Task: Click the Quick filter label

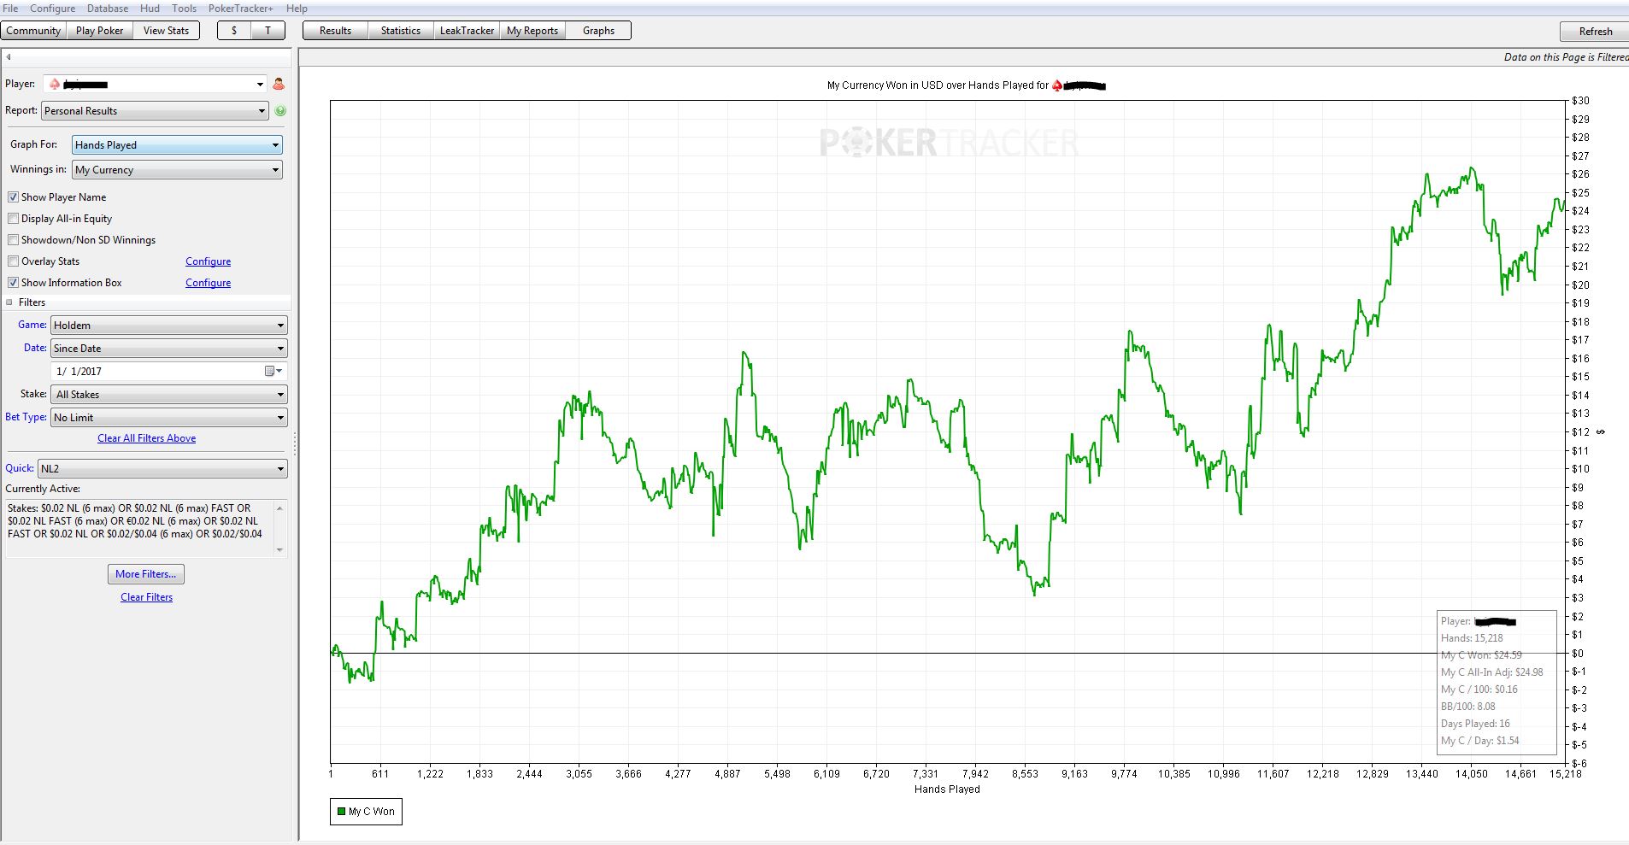Action: [20, 468]
